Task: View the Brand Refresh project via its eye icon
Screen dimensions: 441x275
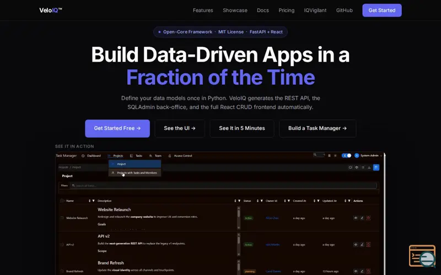Action: pos(356,271)
